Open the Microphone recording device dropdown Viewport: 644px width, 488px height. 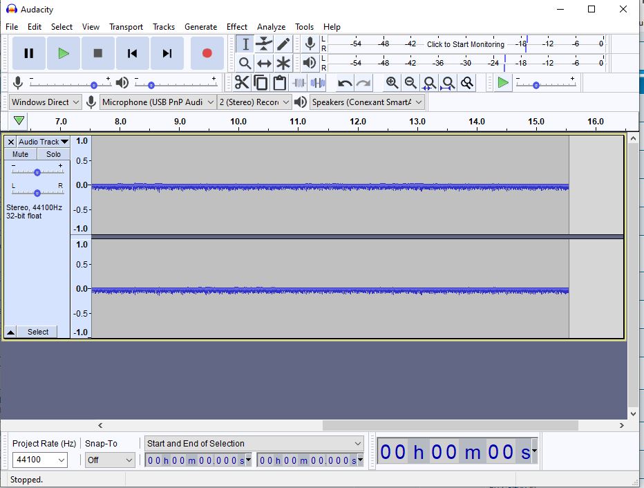tap(158, 102)
